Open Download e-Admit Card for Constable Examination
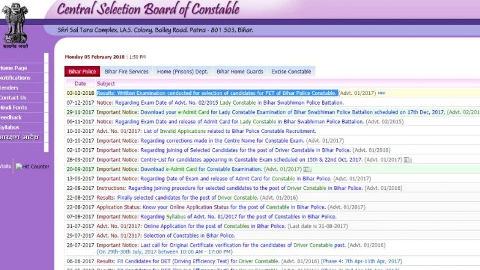 coord(201,169)
